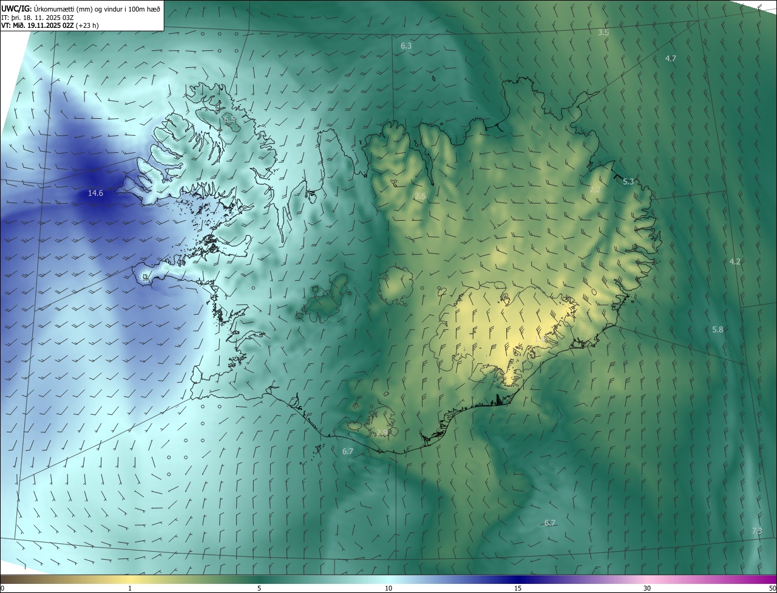Click the 'VT: Mið. 19.11.2025 02Z (+23 h)' line

click(50, 25)
